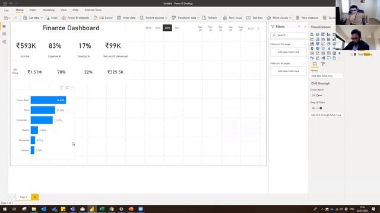Select the Page 1 tab
Screen dimensions: 380x213
click(x=23, y=197)
